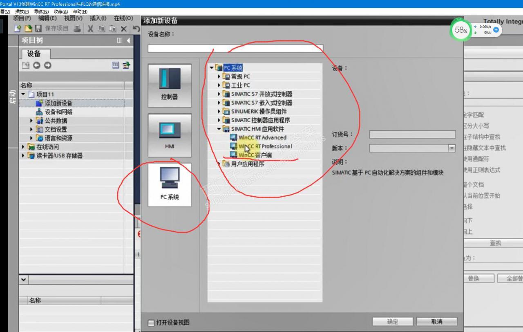
Task: Click the back arrow in project tree toolbar
Action: pyautogui.click(x=37, y=65)
